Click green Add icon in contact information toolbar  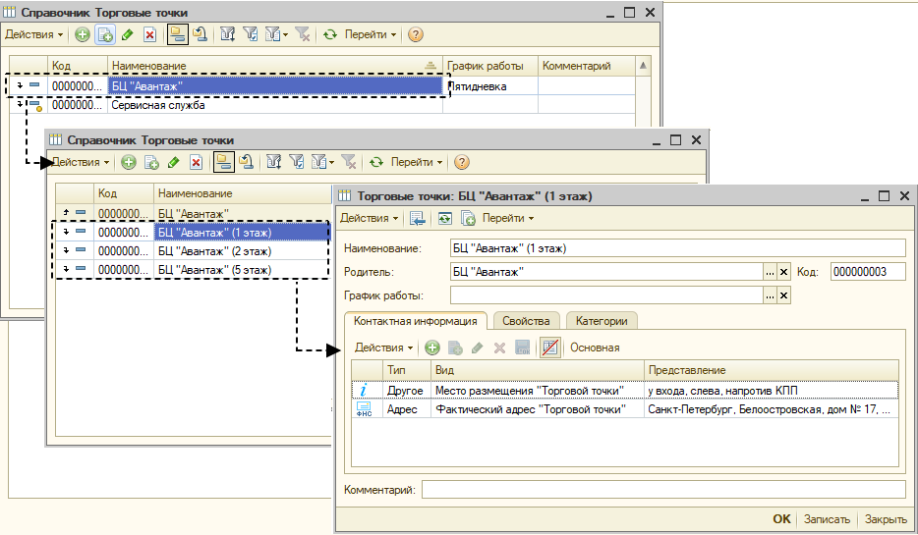pyautogui.click(x=432, y=348)
